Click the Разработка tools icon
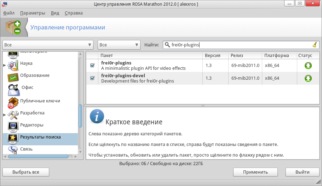 tap(13, 115)
